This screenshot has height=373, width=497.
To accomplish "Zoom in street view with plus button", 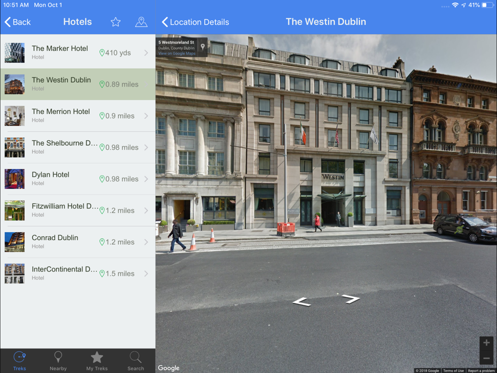I will [x=487, y=343].
